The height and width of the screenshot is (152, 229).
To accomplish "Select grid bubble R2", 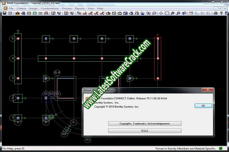I will [x=64, y=134].
